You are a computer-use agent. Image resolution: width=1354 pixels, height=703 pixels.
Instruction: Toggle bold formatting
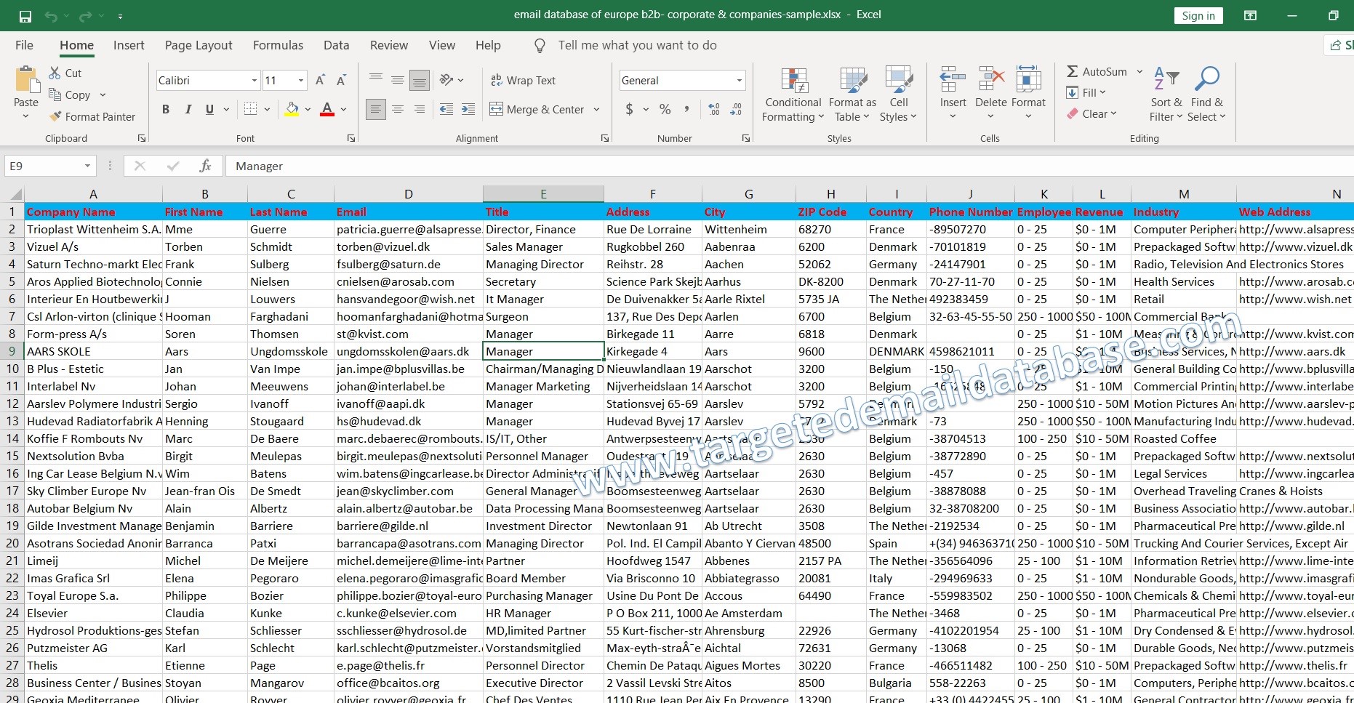pos(165,109)
